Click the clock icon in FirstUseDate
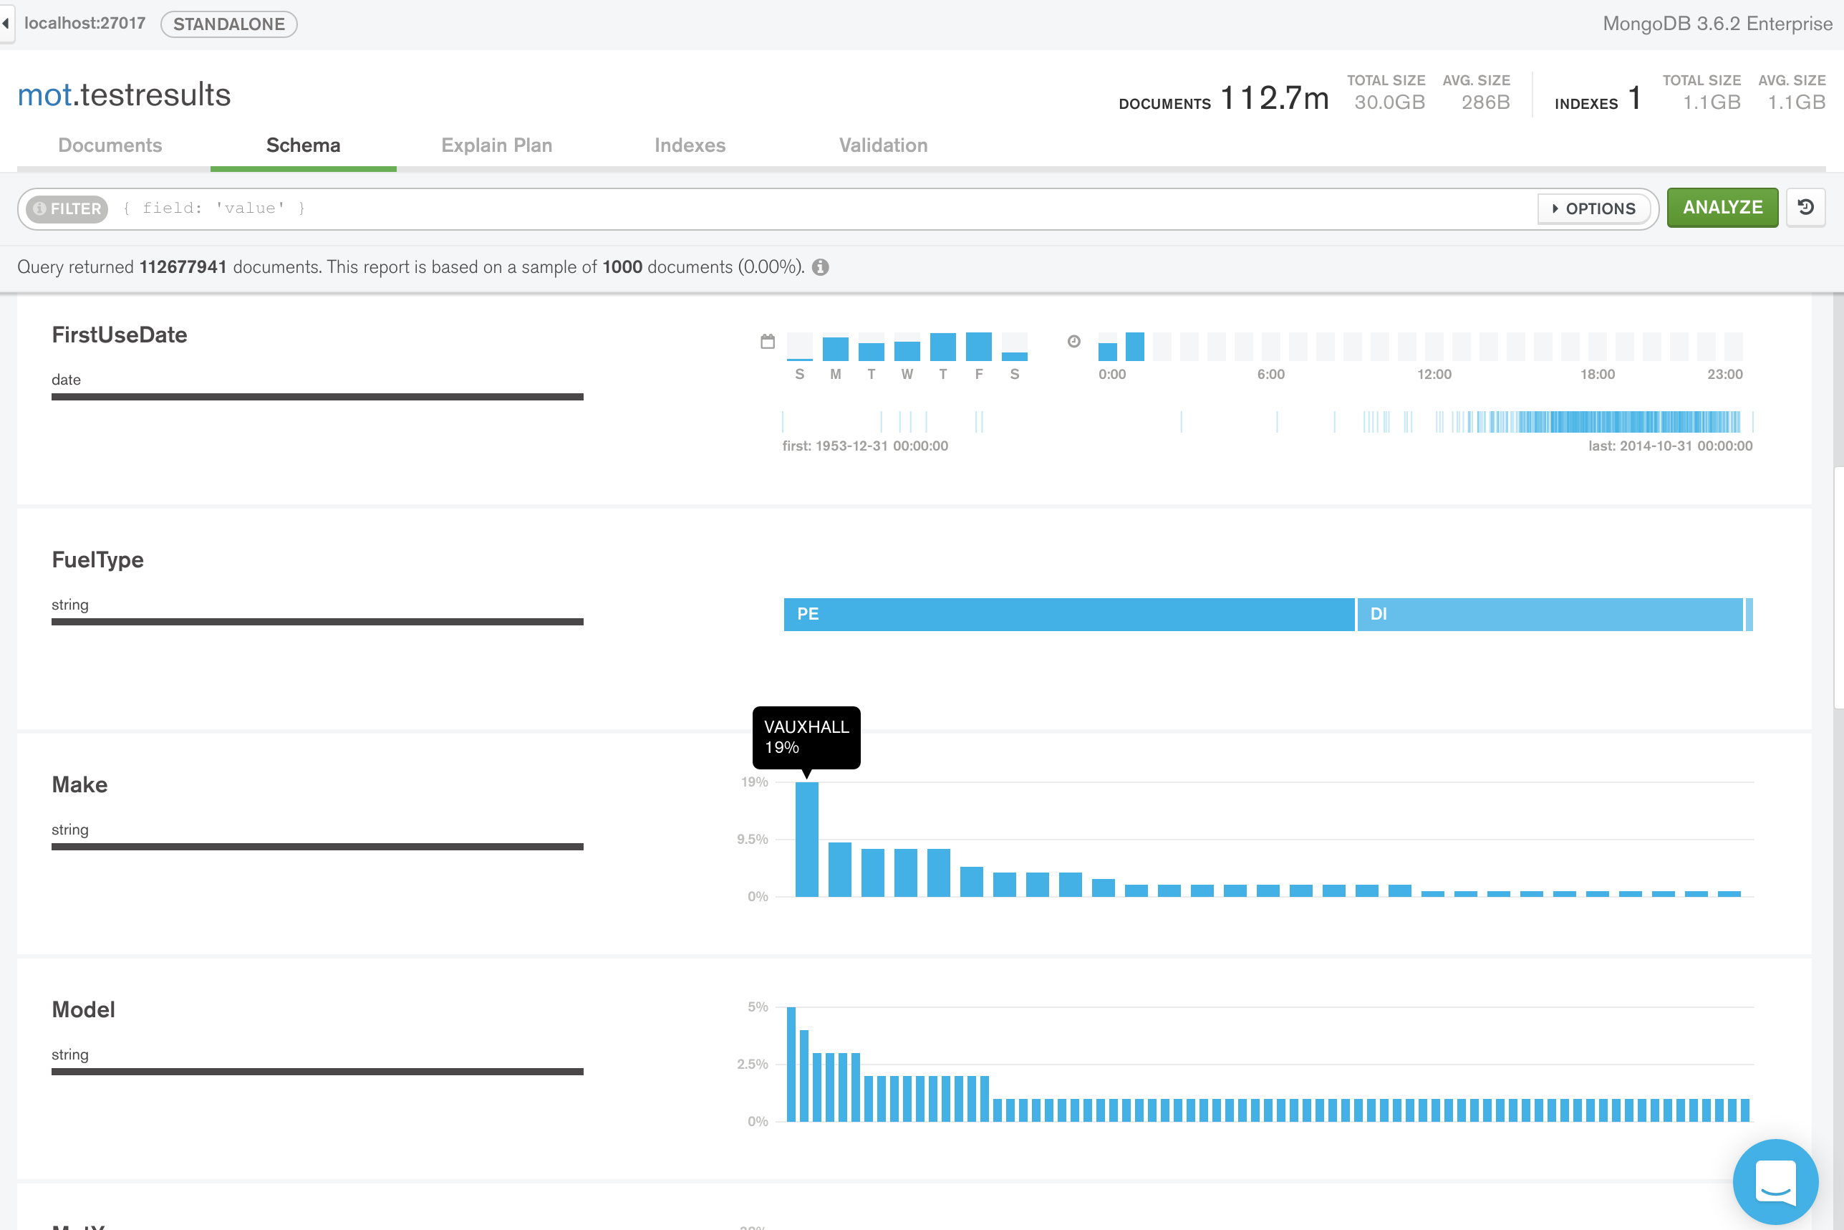The width and height of the screenshot is (1844, 1230). point(1074,341)
